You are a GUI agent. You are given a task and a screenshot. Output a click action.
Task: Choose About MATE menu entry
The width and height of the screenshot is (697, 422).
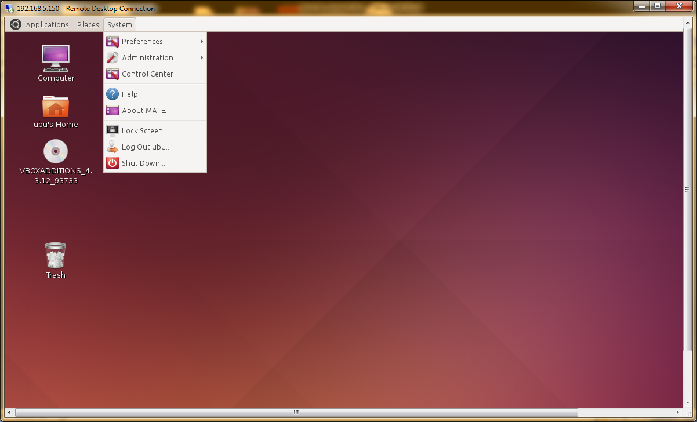[155, 111]
